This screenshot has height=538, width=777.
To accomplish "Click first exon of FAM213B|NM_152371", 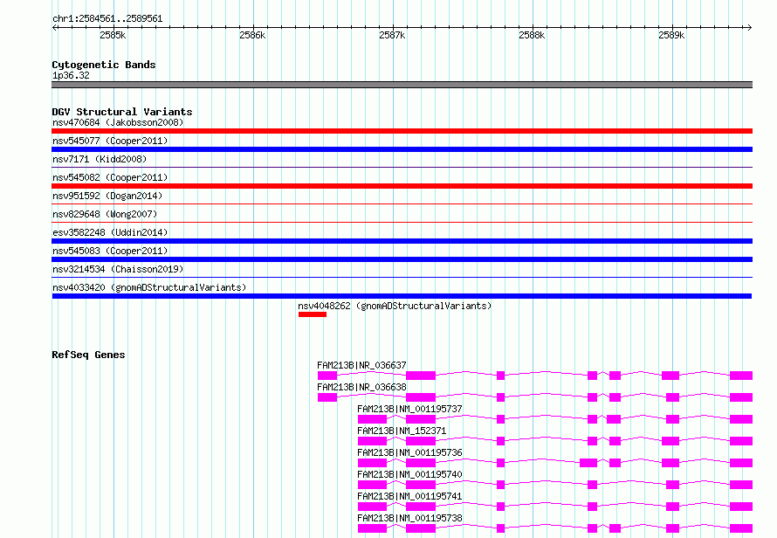I will point(372,441).
